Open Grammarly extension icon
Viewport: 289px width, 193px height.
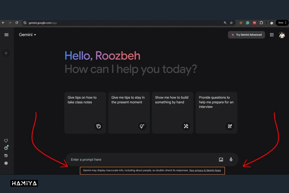pyautogui.click(x=248, y=23)
